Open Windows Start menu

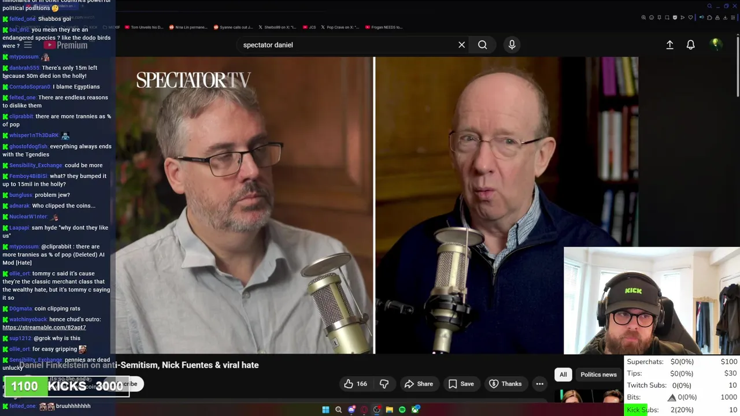[325, 410]
